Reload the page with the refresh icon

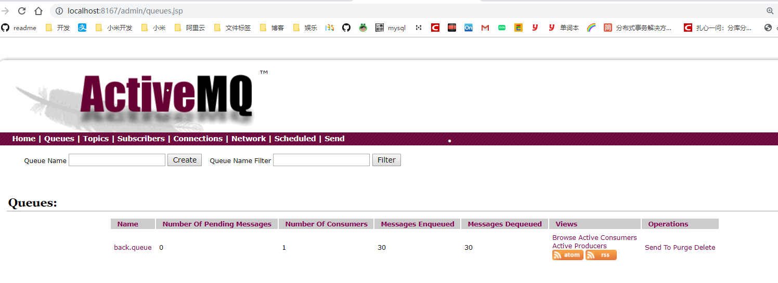click(x=22, y=11)
